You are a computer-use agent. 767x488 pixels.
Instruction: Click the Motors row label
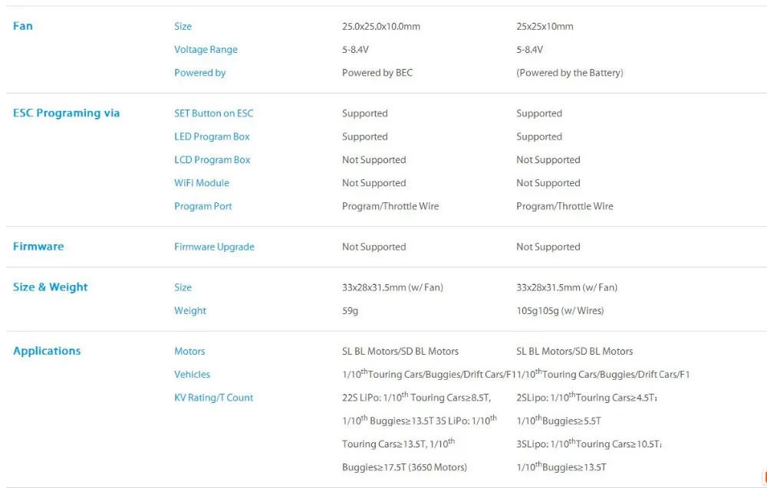point(189,351)
